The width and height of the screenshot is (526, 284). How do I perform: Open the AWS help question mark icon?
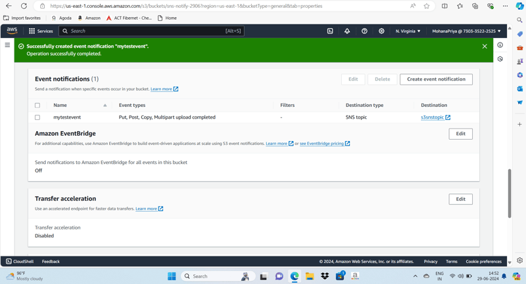tap(364, 31)
